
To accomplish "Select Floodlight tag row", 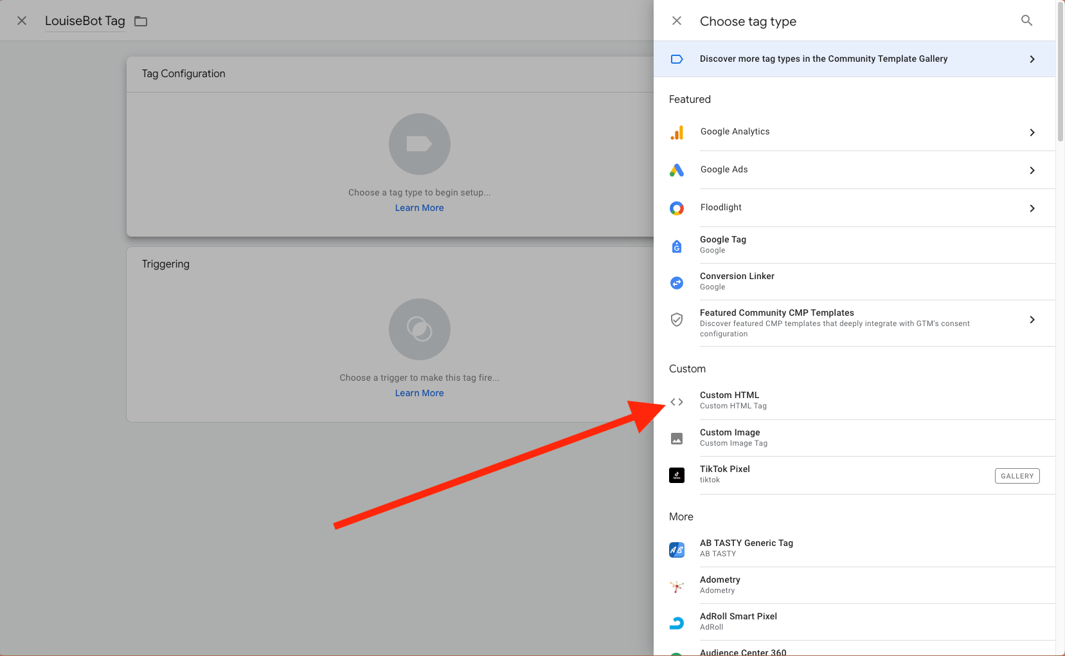I will tap(854, 208).
